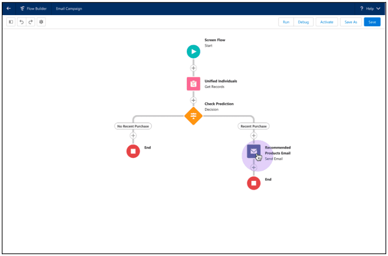This screenshot has width=388, height=256.
Task: Redo the last flow change
Action: tap(31, 22)
